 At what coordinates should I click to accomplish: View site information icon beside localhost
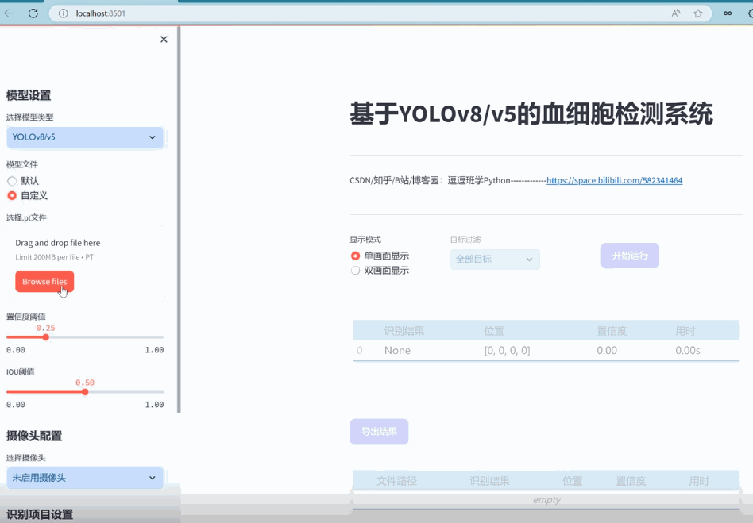(64, 13)
